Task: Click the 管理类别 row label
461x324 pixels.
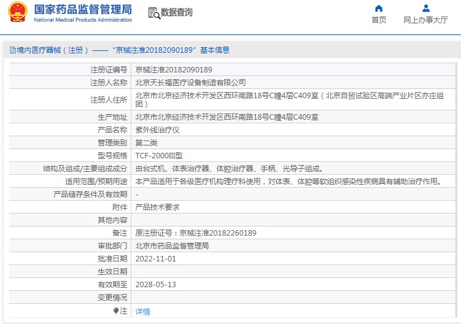Action: click(112, 143)
